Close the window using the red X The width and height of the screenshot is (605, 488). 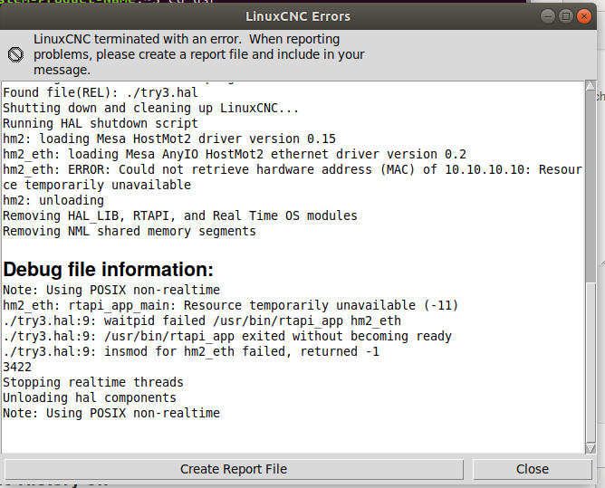[584, 16]
